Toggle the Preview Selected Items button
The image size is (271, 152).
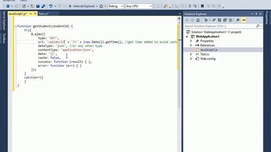click(x=243, y=20)
